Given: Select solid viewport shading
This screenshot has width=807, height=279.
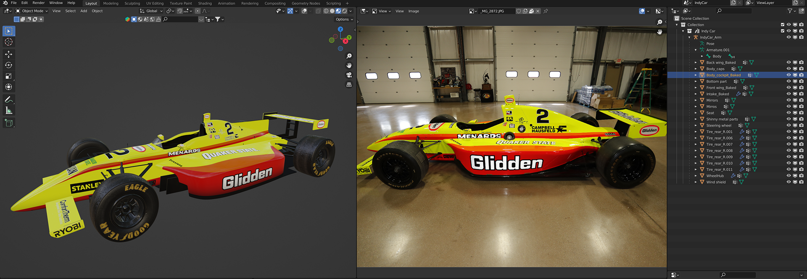Looking at the screenshot, I should pos(332,11).
